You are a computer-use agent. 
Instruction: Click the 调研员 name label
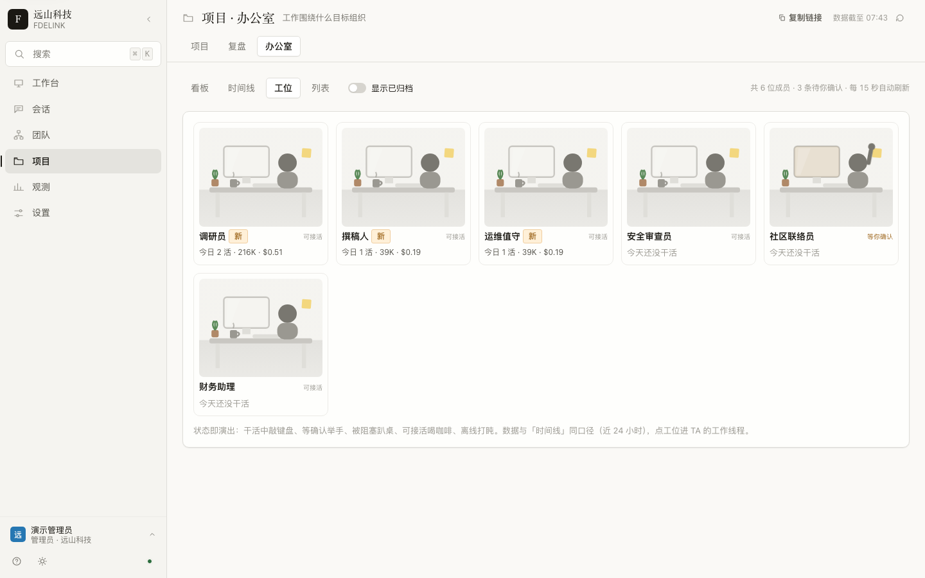pyautogui.click(x=213, y=236)
